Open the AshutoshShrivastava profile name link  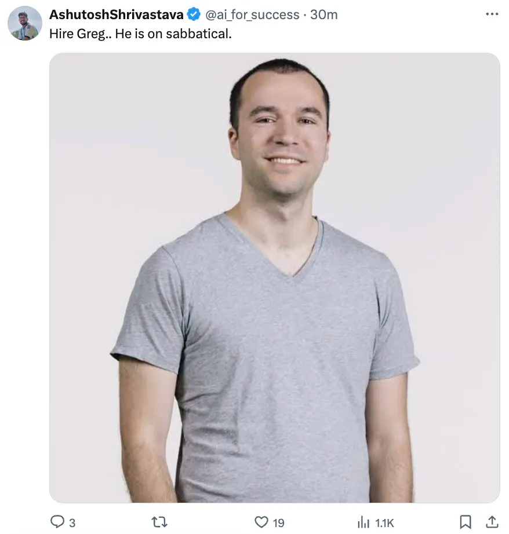(x=117, y=14)
